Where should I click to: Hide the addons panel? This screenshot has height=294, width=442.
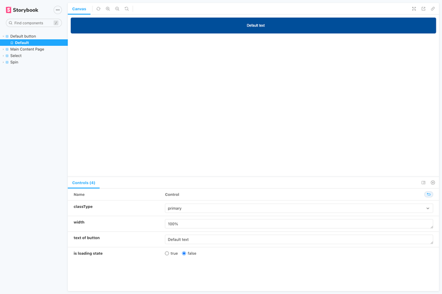(433, 183)
